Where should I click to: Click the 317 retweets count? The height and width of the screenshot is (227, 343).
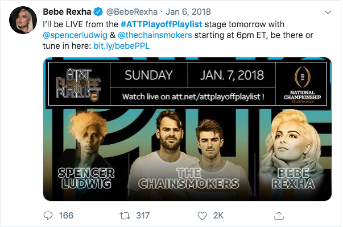[142, 215]
